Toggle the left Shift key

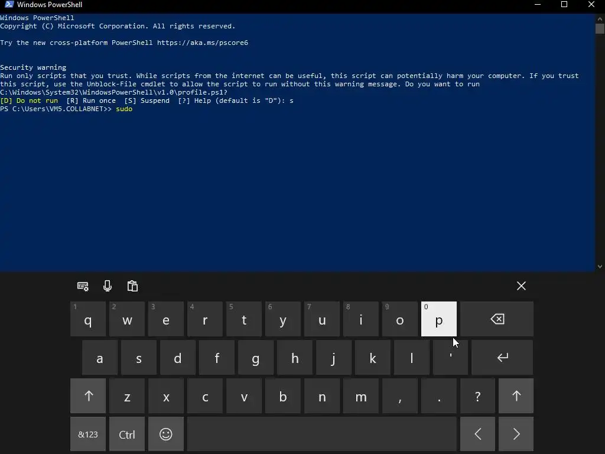click(x=88, y=395)
